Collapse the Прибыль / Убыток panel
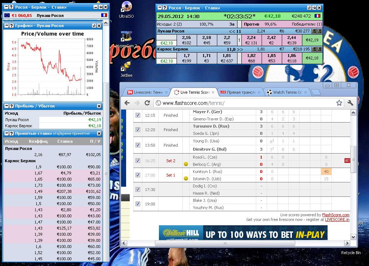 click(6, 106)
